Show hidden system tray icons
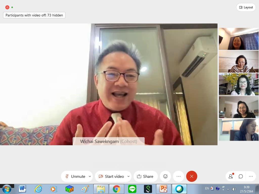 [x=228, y=189]
